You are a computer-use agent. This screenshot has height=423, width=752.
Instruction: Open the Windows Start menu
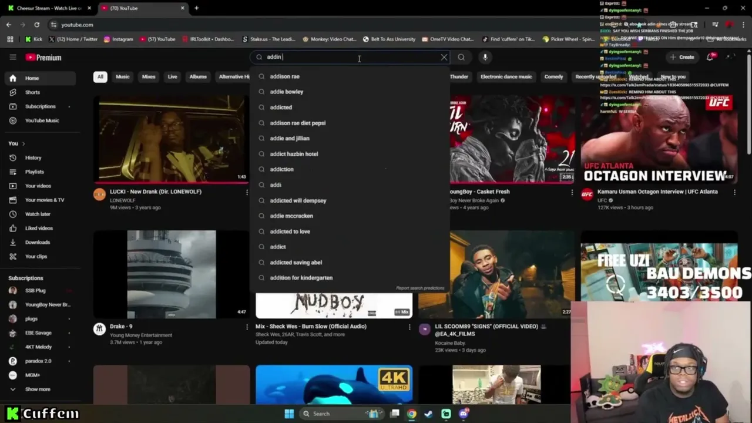click(x=289, y=414)
